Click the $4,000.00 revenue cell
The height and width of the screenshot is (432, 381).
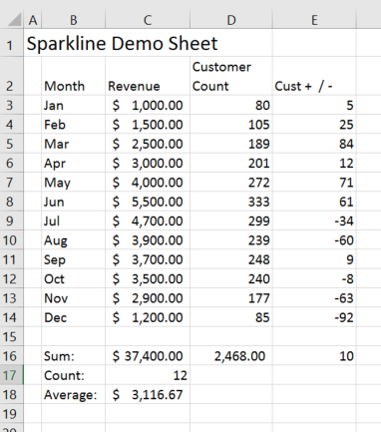coord(148,183)
